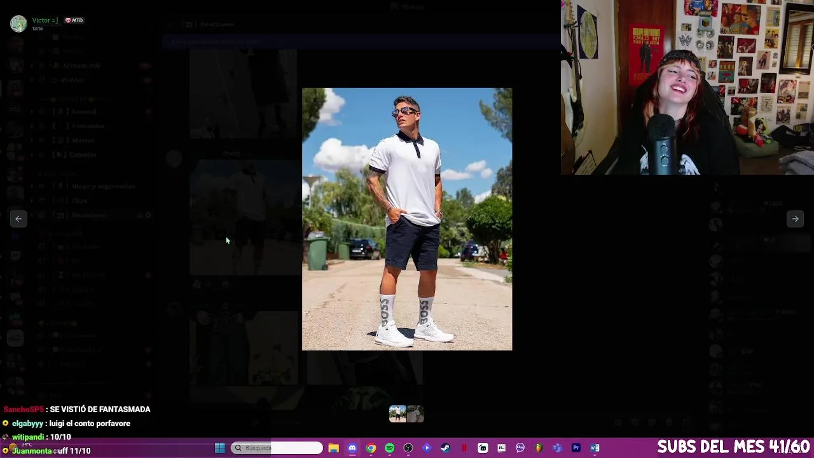The image size is (814, 458).
Task: Open Microsoft Word from the taskbar
Action: point(595,448)
